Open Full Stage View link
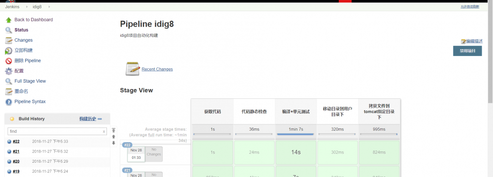 [30, 81]
